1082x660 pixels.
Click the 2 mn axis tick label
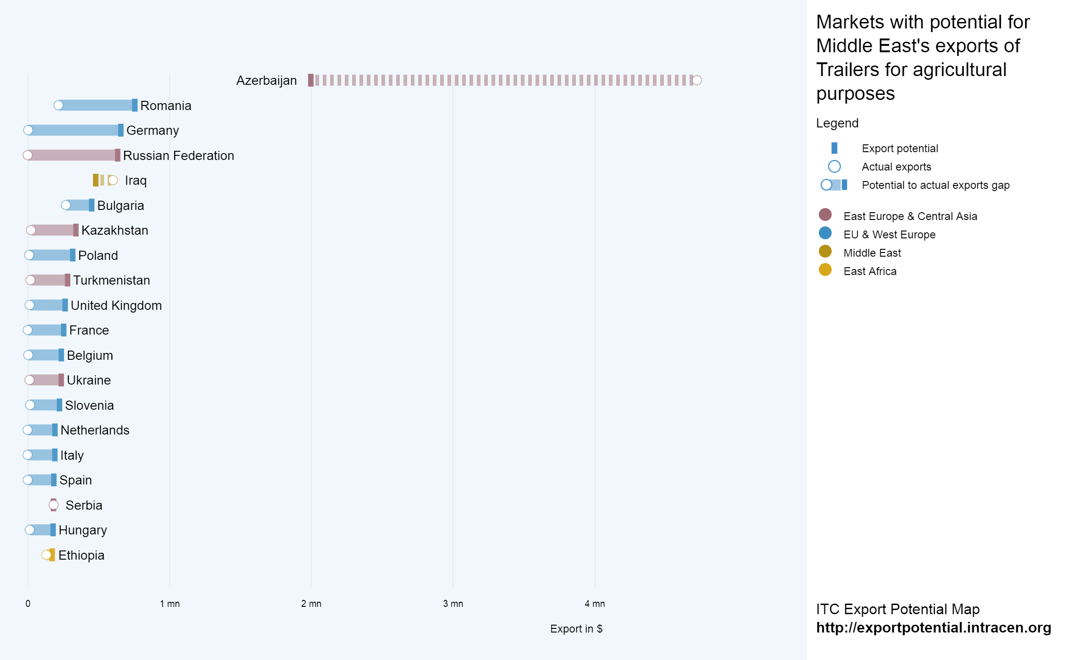coord(311,604)
